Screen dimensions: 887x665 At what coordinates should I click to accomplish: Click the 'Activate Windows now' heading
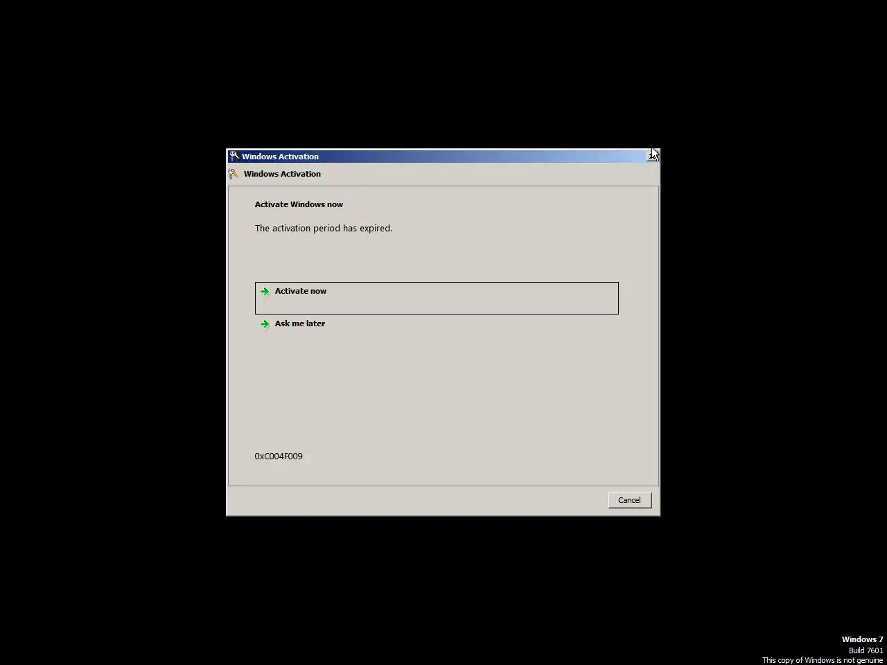[299, 204]
